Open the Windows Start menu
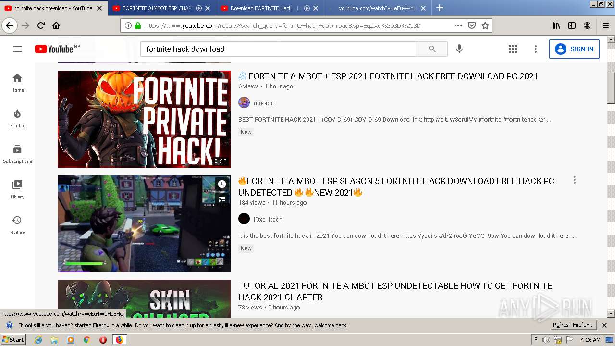Screen dimensions: 615x346 click(x=13, y=339)
